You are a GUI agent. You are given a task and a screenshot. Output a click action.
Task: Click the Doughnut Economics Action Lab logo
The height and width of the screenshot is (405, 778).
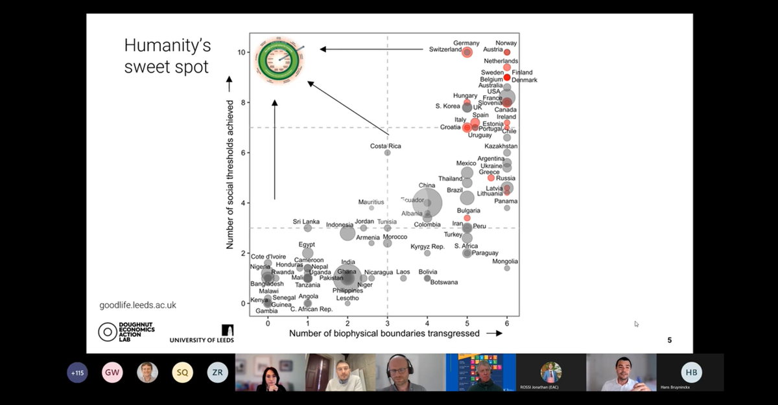tap(126, 331)
